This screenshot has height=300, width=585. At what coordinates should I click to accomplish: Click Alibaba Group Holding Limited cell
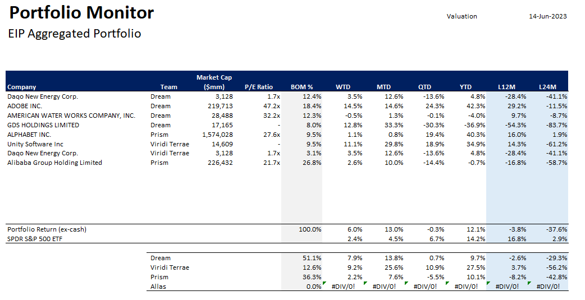[54, 163]
